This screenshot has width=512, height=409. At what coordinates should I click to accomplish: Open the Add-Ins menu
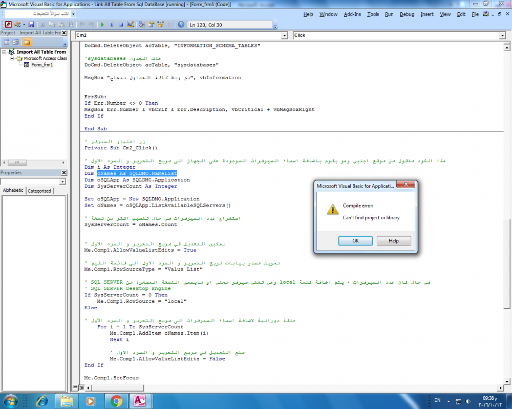352,14
